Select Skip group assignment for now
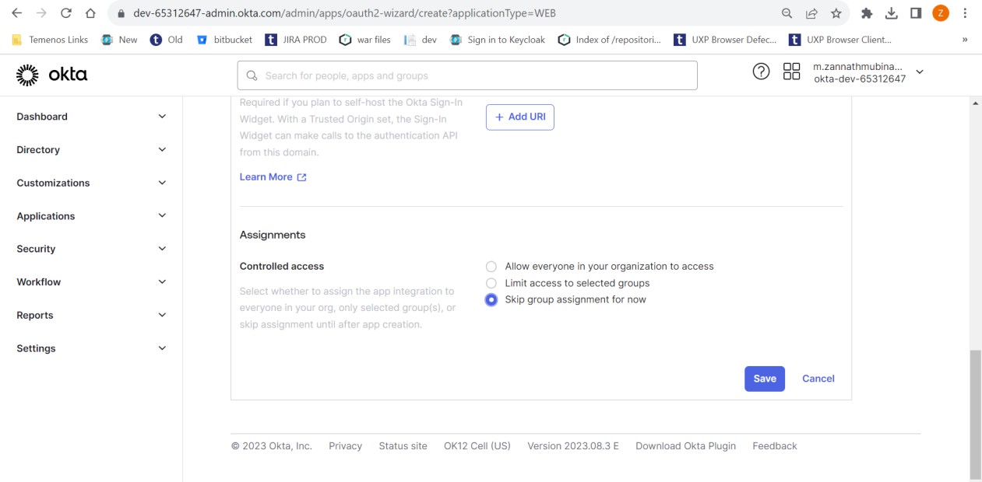Screen dimensions: 982x482 tap(491, 300)
